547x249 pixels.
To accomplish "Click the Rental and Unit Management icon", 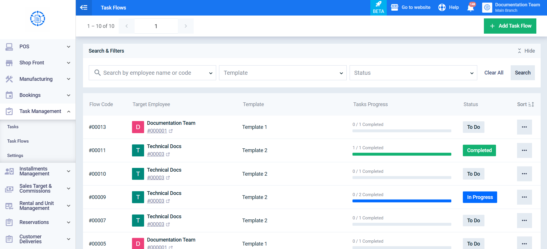I will coord(9,206).
